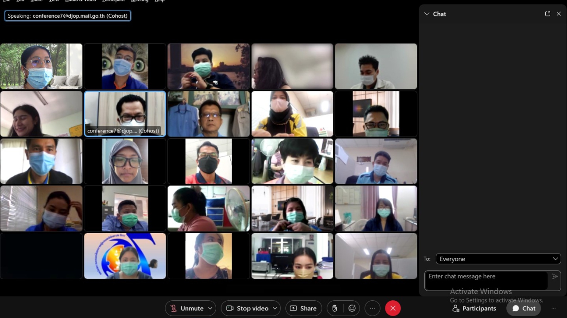Open reactions smiley icon
The height and width of the screenshot is (318, 567).
[x=352, y=308]
